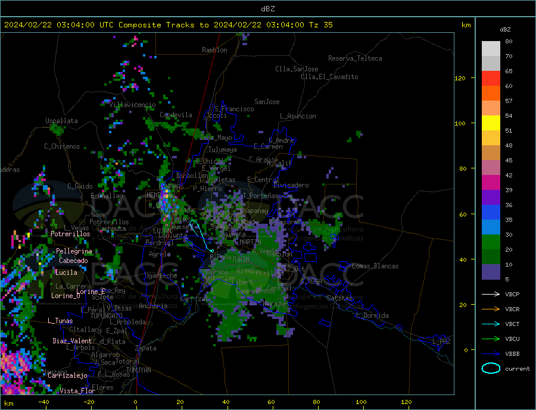Click the 'Tulumaya' map label
The image size is (536, 410).
(223, 149)
